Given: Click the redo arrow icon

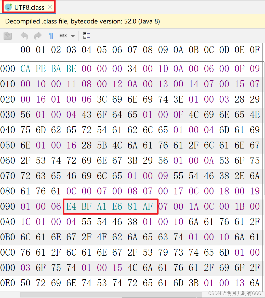Looking at the screenshot, I should click(38, 35).
